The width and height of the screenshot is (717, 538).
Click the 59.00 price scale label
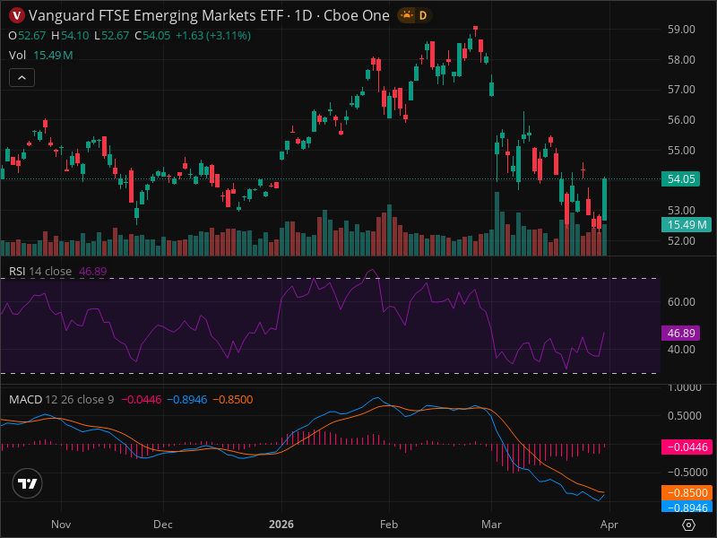click(681, 30)
